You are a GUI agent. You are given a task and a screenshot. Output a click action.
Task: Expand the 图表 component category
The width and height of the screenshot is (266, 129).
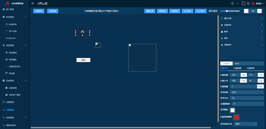pyautogui.click(x=242, y=31)
